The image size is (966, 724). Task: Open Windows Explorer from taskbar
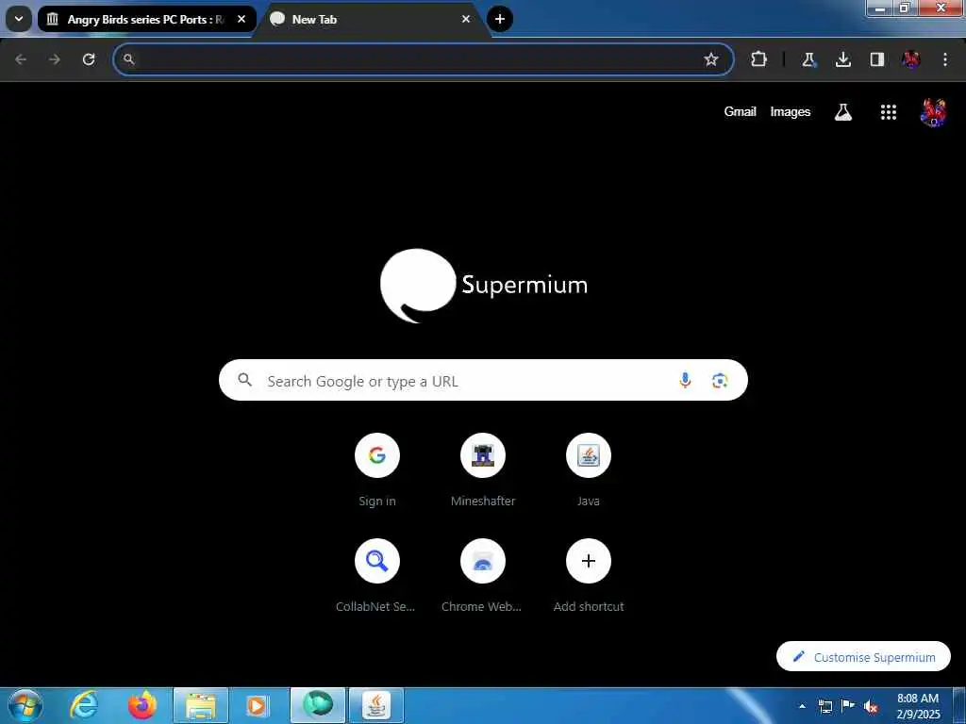coord(201,705)
